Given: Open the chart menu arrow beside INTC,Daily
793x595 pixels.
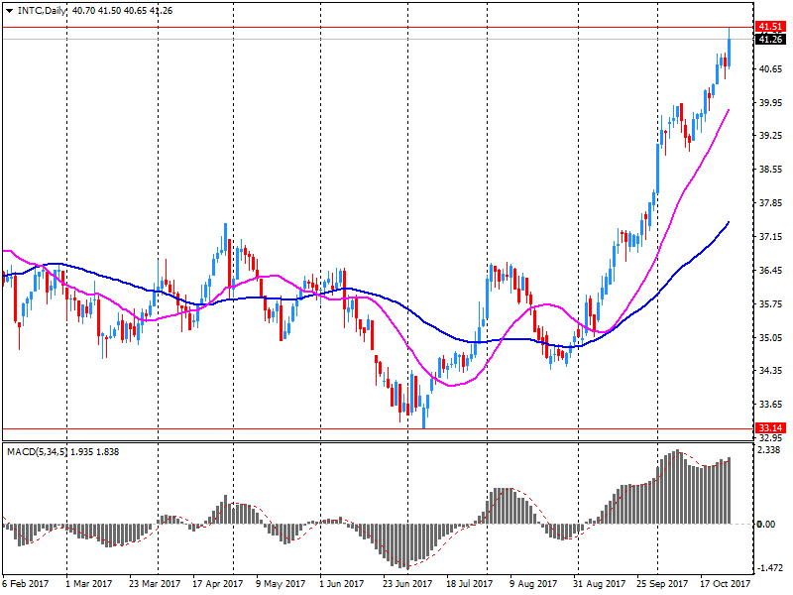Looking at the screenshot, I should coord(10,11).
